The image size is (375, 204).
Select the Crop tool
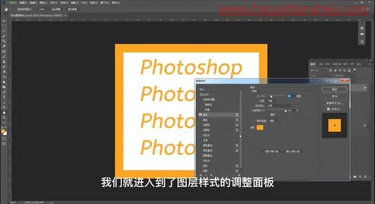pos(4,41)
